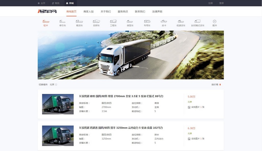Open the 低速货车 low-speed truck category
The width and height of the screenshot is (262, 151).
tap(181, 22)
